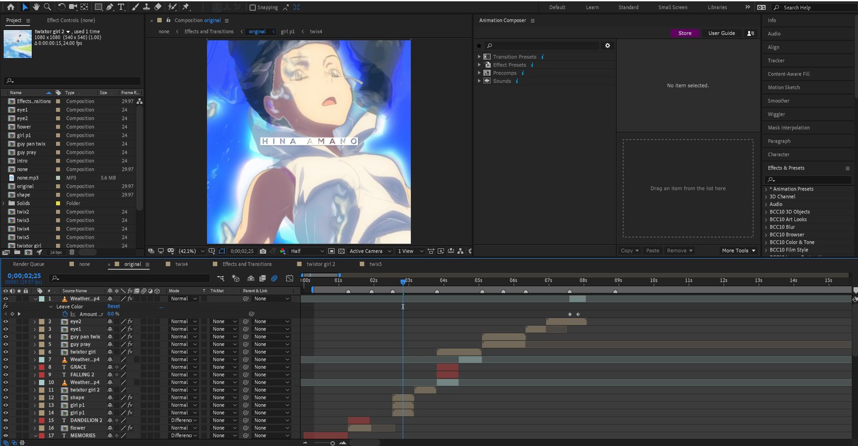Hide the flower layer

point(6,428)
